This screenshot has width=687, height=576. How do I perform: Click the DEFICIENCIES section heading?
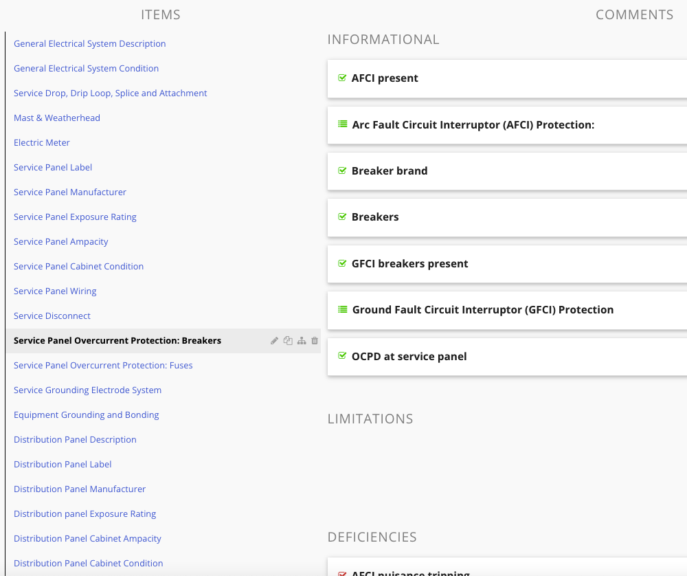click(x=372, y=537)
